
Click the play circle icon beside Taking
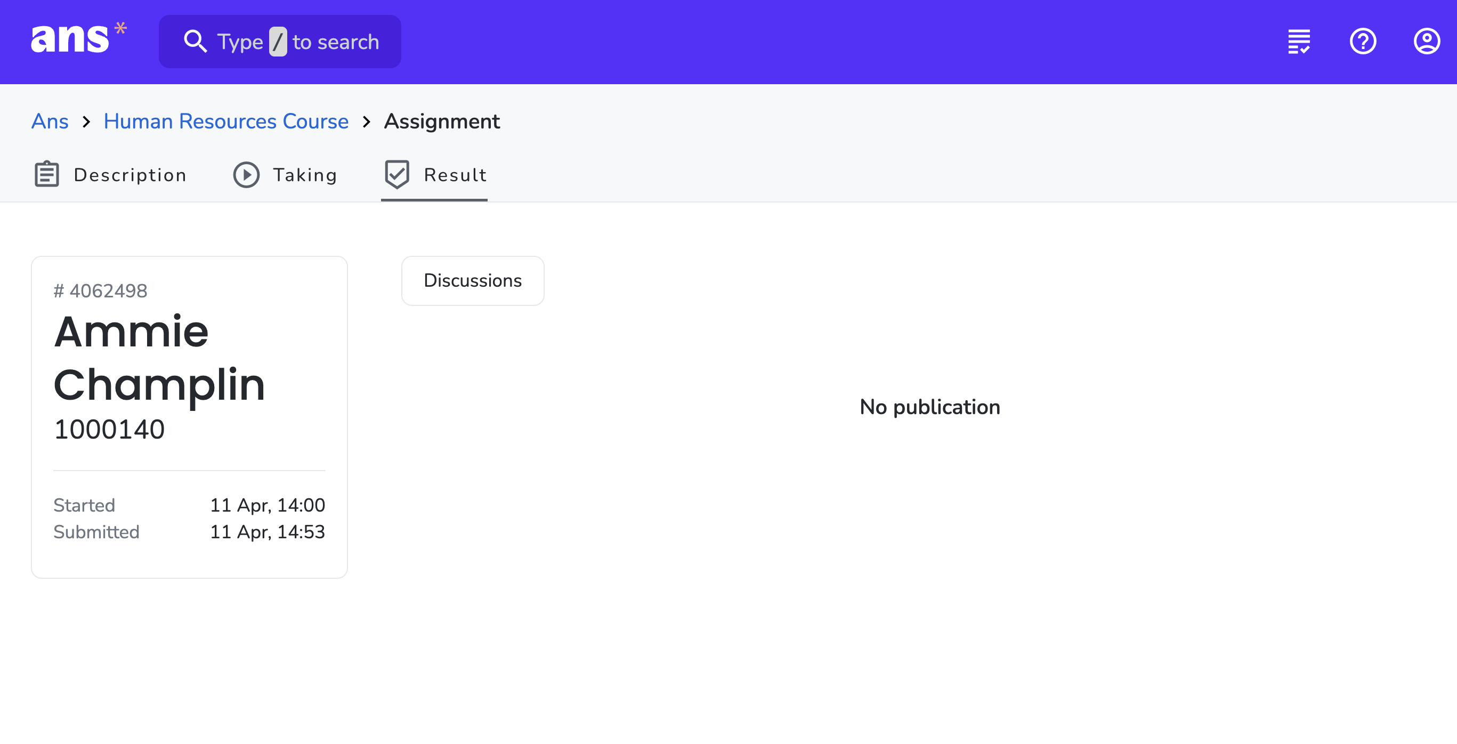pos(246,175)
